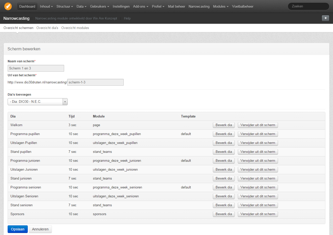This screenshot has width=333, height=235.
Task: Click the 'Scherm bewerken' panel heading
Action: [24, 49]
